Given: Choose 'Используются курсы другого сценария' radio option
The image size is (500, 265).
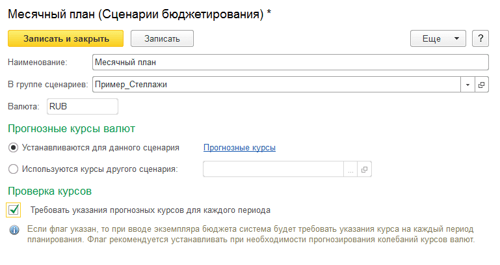Looking at the screenshot, I should [x=14, y=169].
